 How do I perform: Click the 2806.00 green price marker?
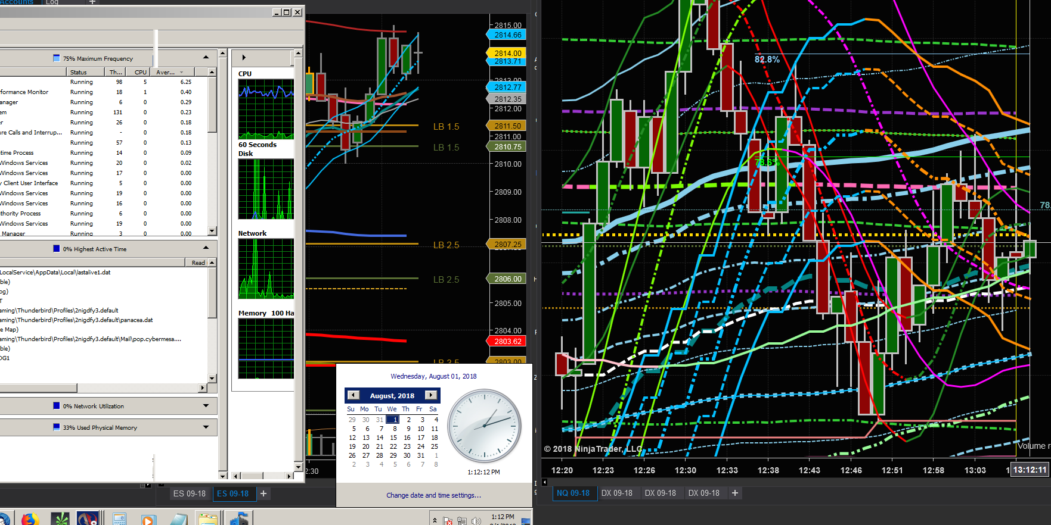click(x=507, y=279)
